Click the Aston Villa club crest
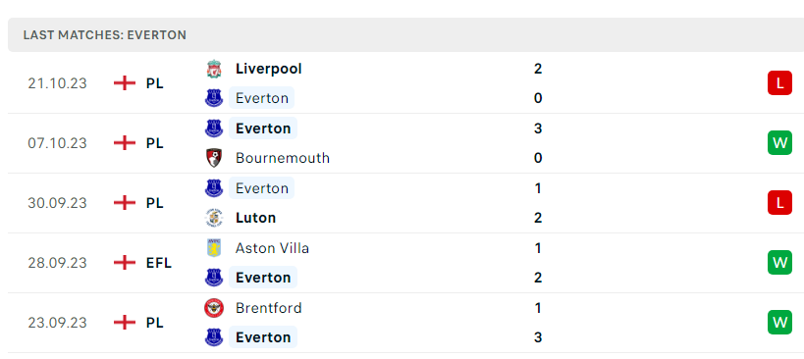The image size is (804, 359). click(x=214, y=248)
